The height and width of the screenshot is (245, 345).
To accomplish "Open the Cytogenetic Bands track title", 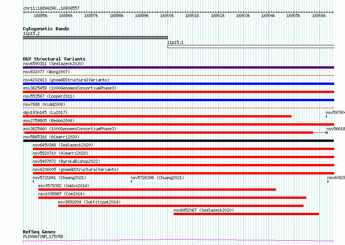I will (x=46, y=29).
